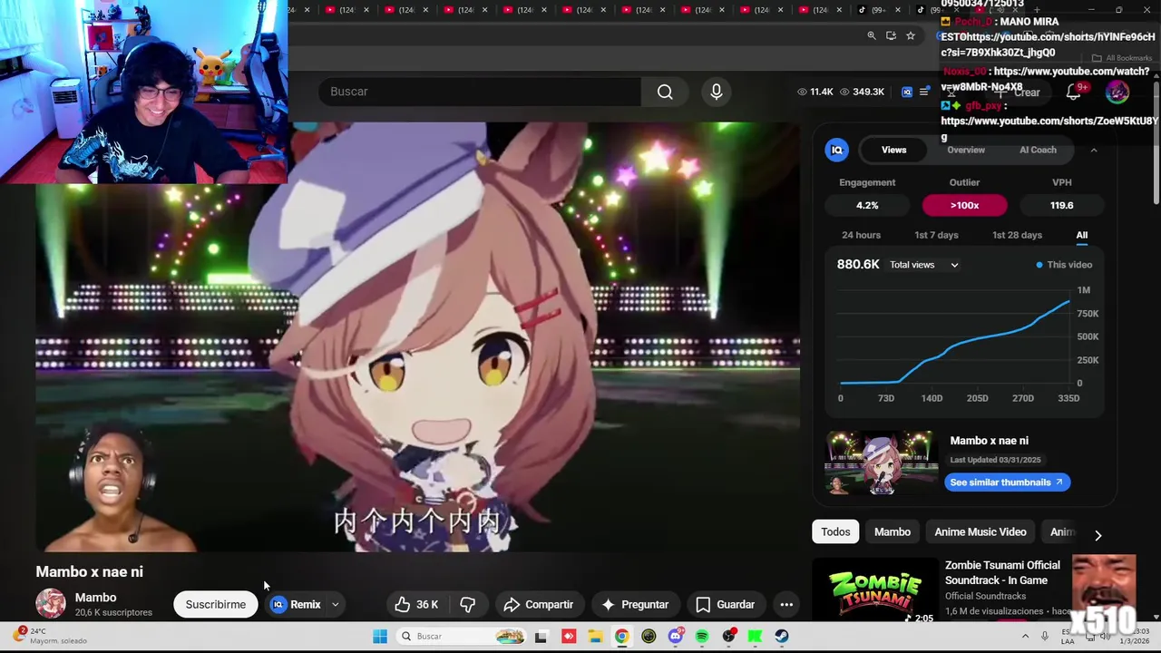The image size is (1161, 653).
Task: Open the vidIQ list menu icon with blue dot
Action: point(924,92)
